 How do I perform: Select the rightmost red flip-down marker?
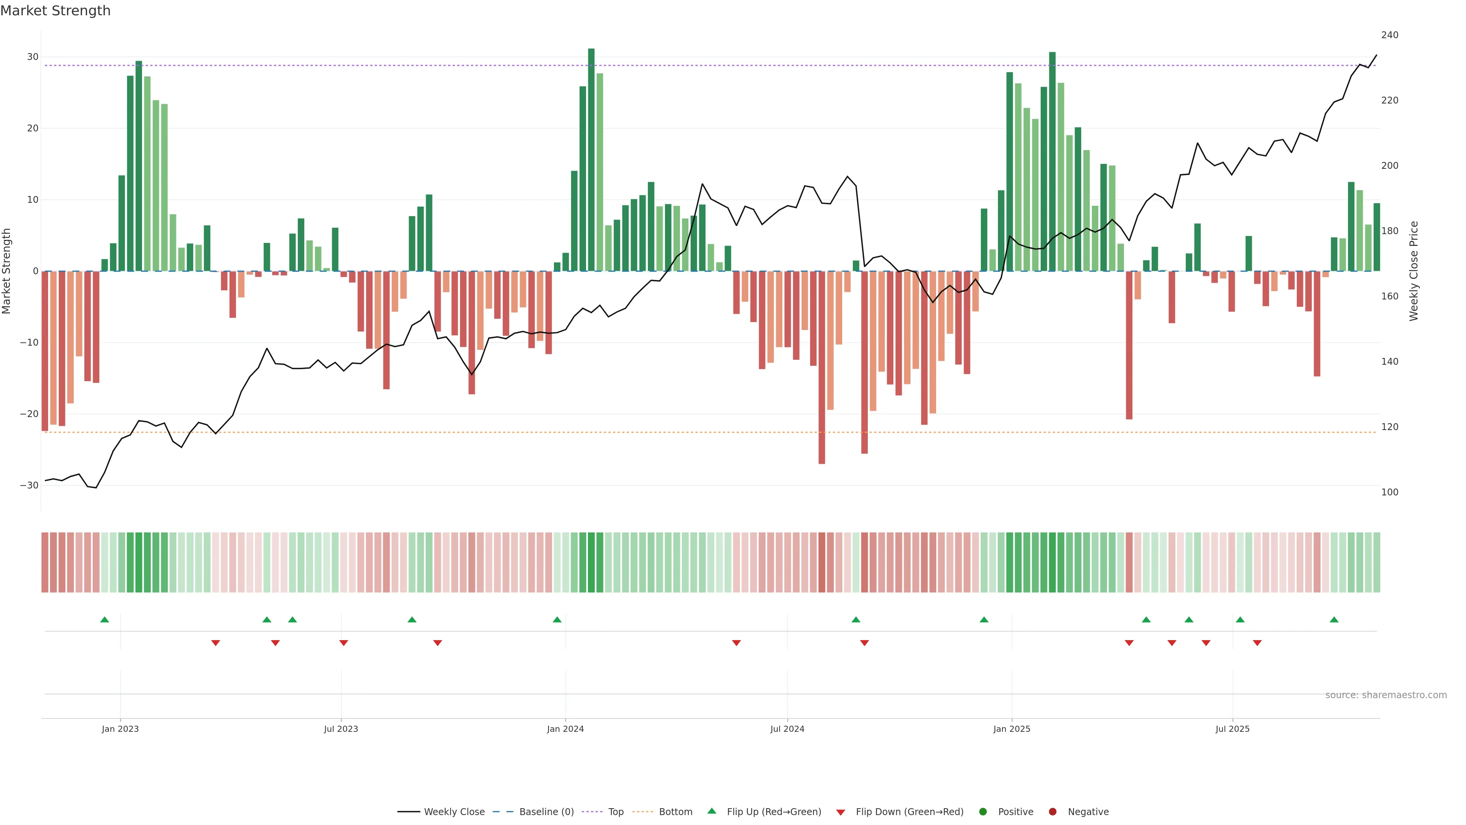(1257, 643)
